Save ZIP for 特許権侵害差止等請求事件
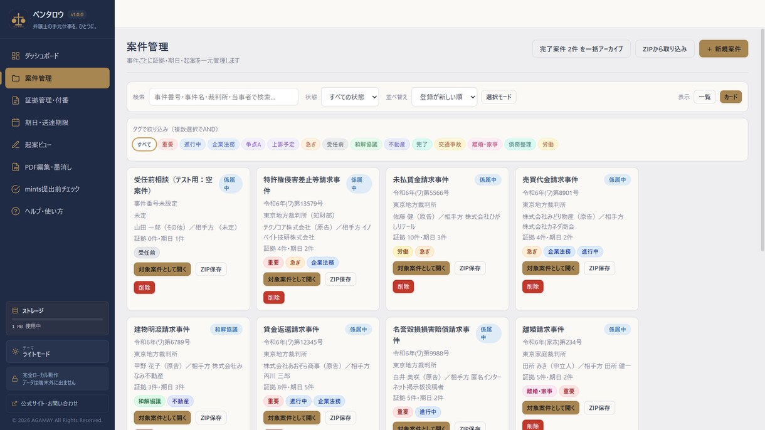Screen dimensions: 765x430 point(340,279)
